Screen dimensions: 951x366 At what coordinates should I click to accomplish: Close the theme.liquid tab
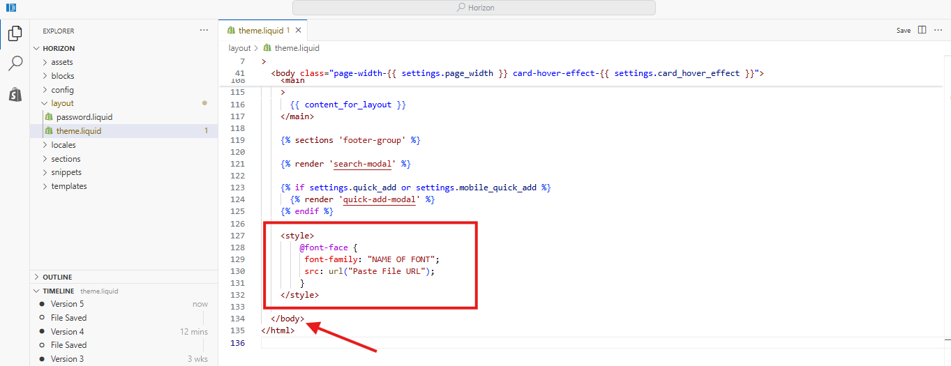tap(299, 30)
